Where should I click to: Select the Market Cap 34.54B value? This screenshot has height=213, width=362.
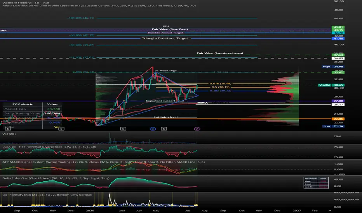coord(54,109)
